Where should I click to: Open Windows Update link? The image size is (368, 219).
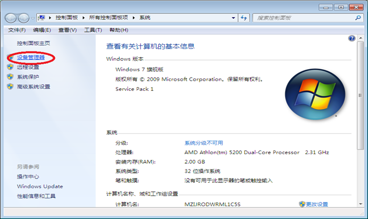[40, 187]
